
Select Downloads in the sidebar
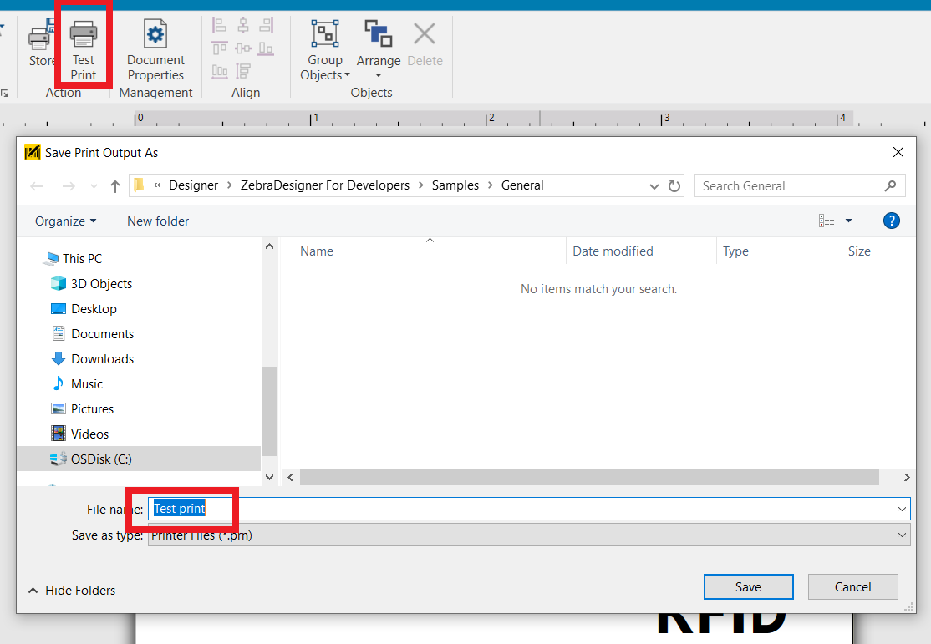coord(100,358)
